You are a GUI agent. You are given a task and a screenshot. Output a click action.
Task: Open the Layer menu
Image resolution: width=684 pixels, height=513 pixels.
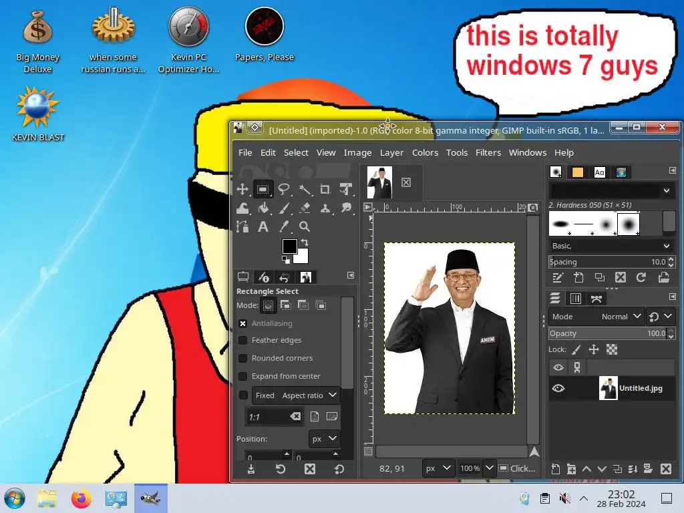(391, 153)
